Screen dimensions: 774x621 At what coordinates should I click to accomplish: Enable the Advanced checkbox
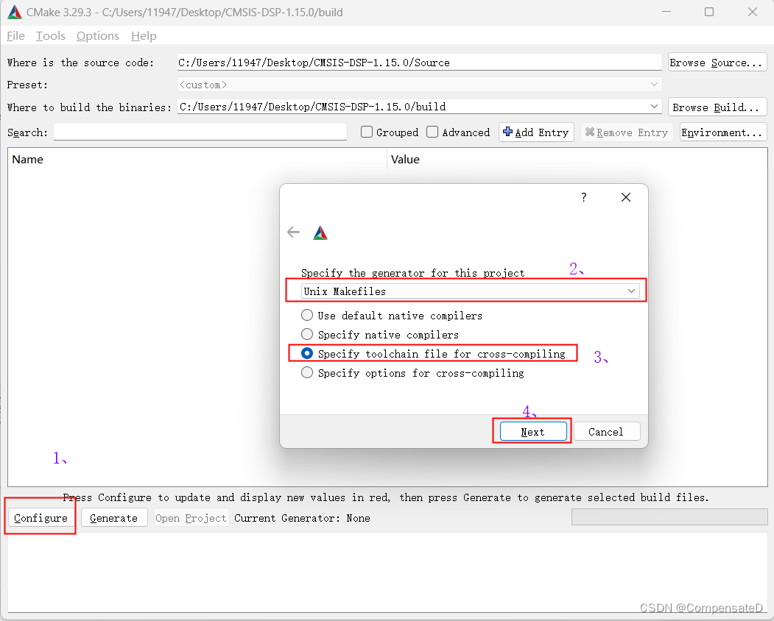(x=432, y=132)
